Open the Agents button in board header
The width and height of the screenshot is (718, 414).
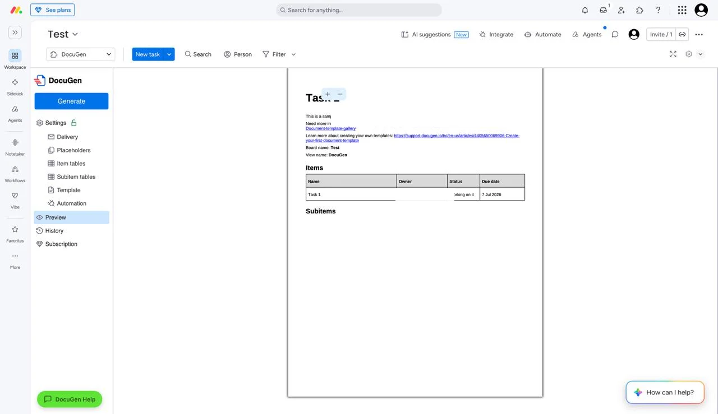click(587, 34)
